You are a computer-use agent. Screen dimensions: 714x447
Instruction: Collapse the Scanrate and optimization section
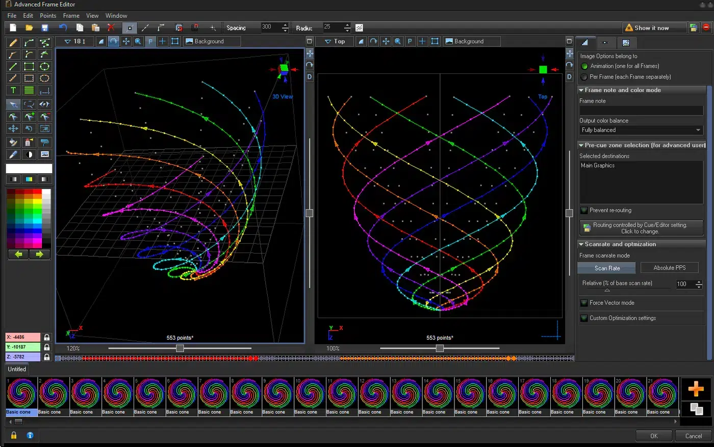(x=581, y=244)
